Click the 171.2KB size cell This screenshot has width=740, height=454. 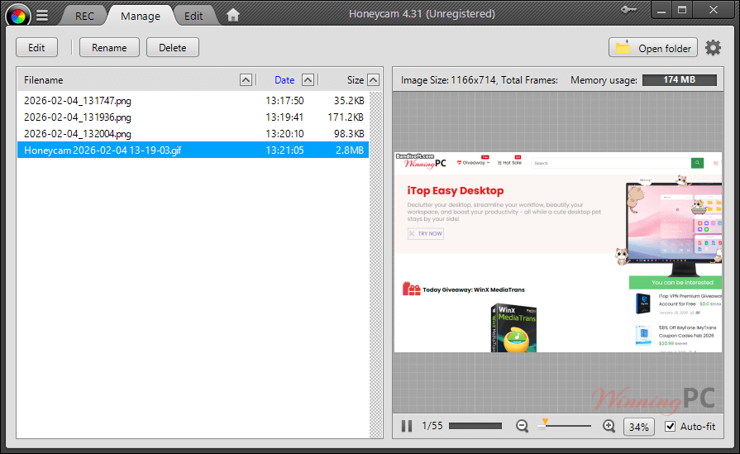coord(346,117)
